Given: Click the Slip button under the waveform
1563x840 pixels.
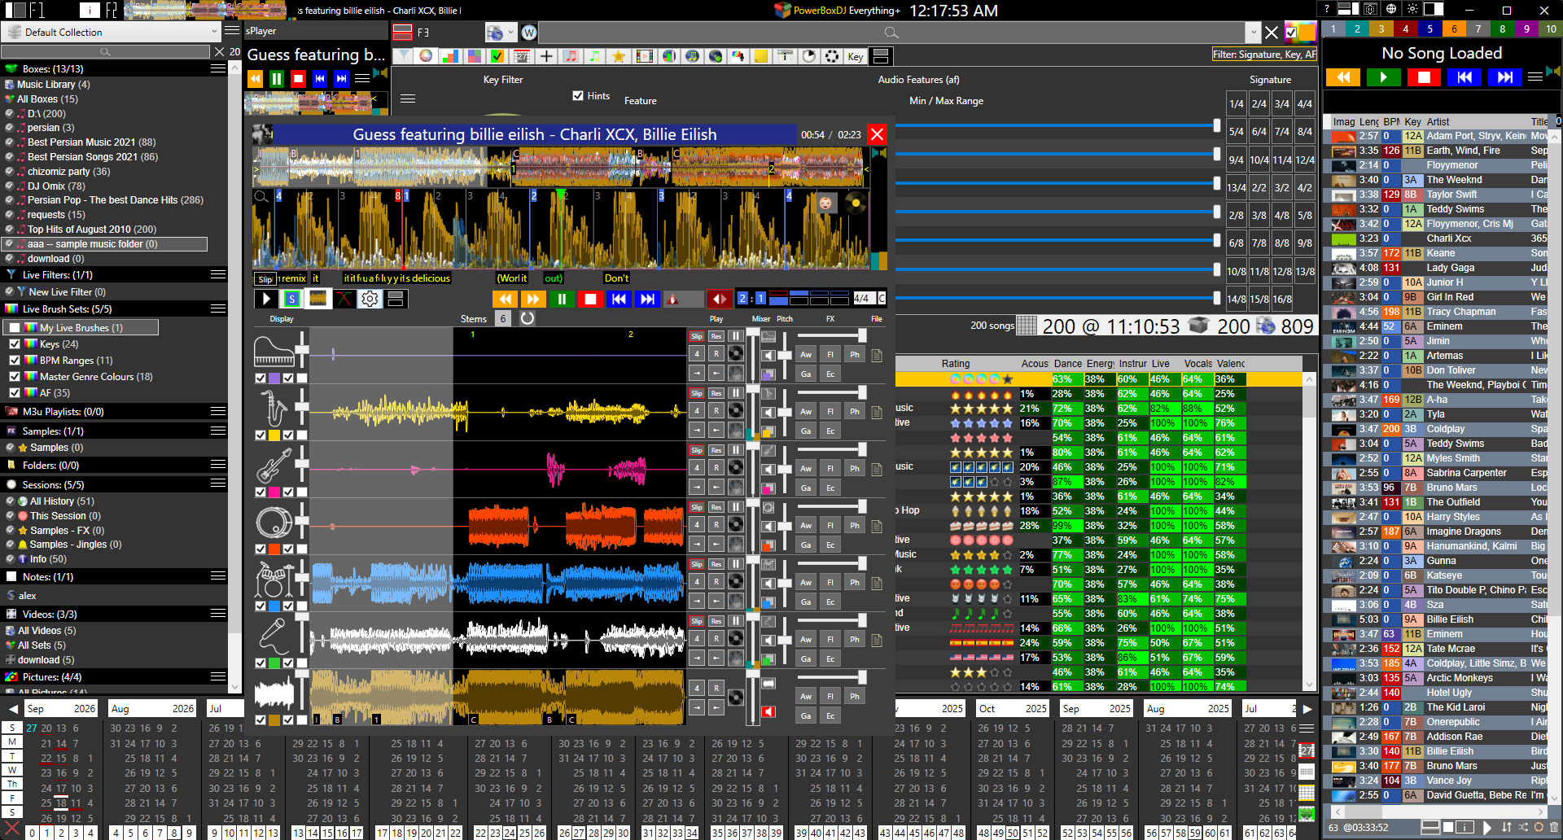Looking at the screenshot, I should (265, 278).
